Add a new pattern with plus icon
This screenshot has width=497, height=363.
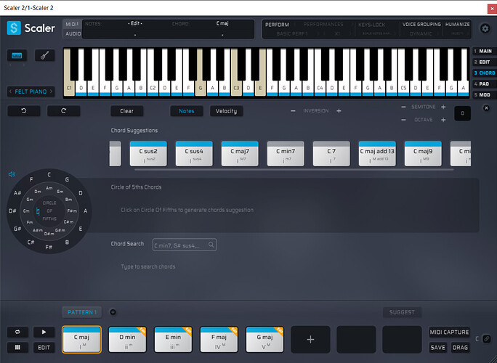113,312
